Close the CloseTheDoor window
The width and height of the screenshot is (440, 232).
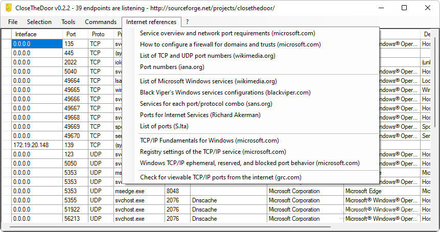point(428,8)
